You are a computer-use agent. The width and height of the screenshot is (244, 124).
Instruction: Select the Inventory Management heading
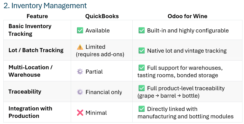45,5
